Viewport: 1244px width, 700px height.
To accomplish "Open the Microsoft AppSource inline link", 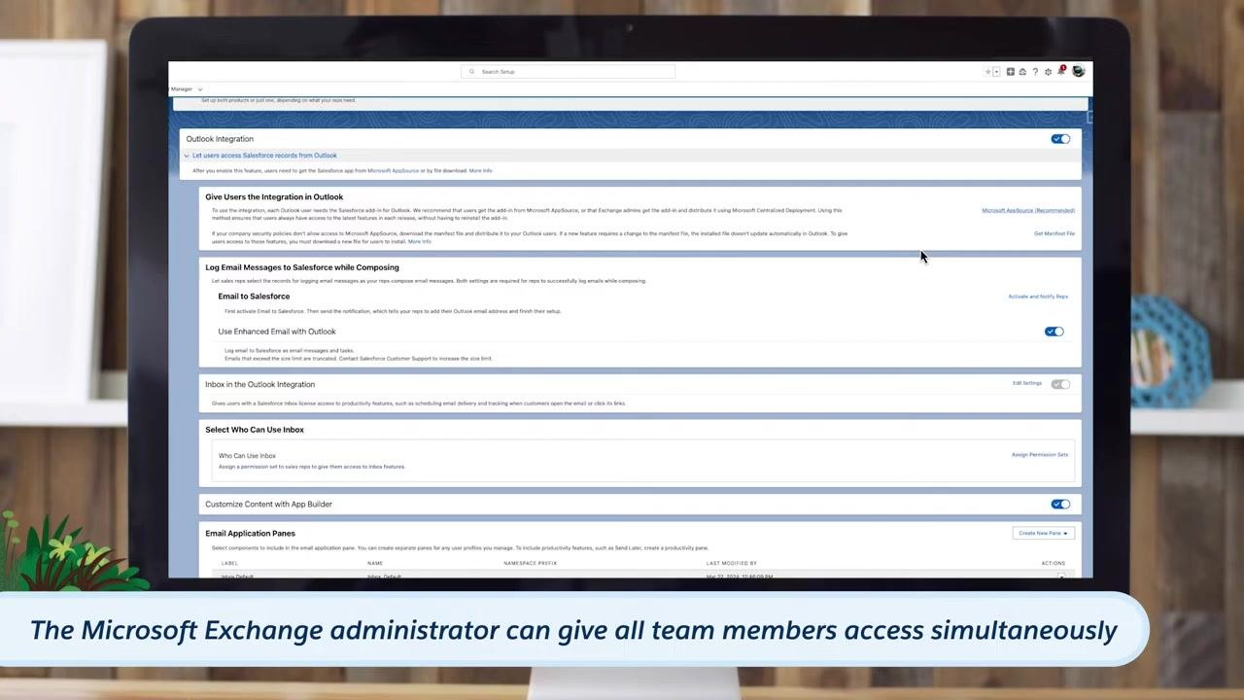I will pos(394,171).
